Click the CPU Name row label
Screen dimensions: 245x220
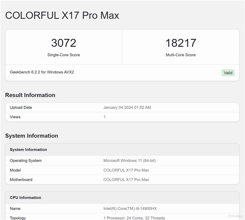tap(15, 209)
